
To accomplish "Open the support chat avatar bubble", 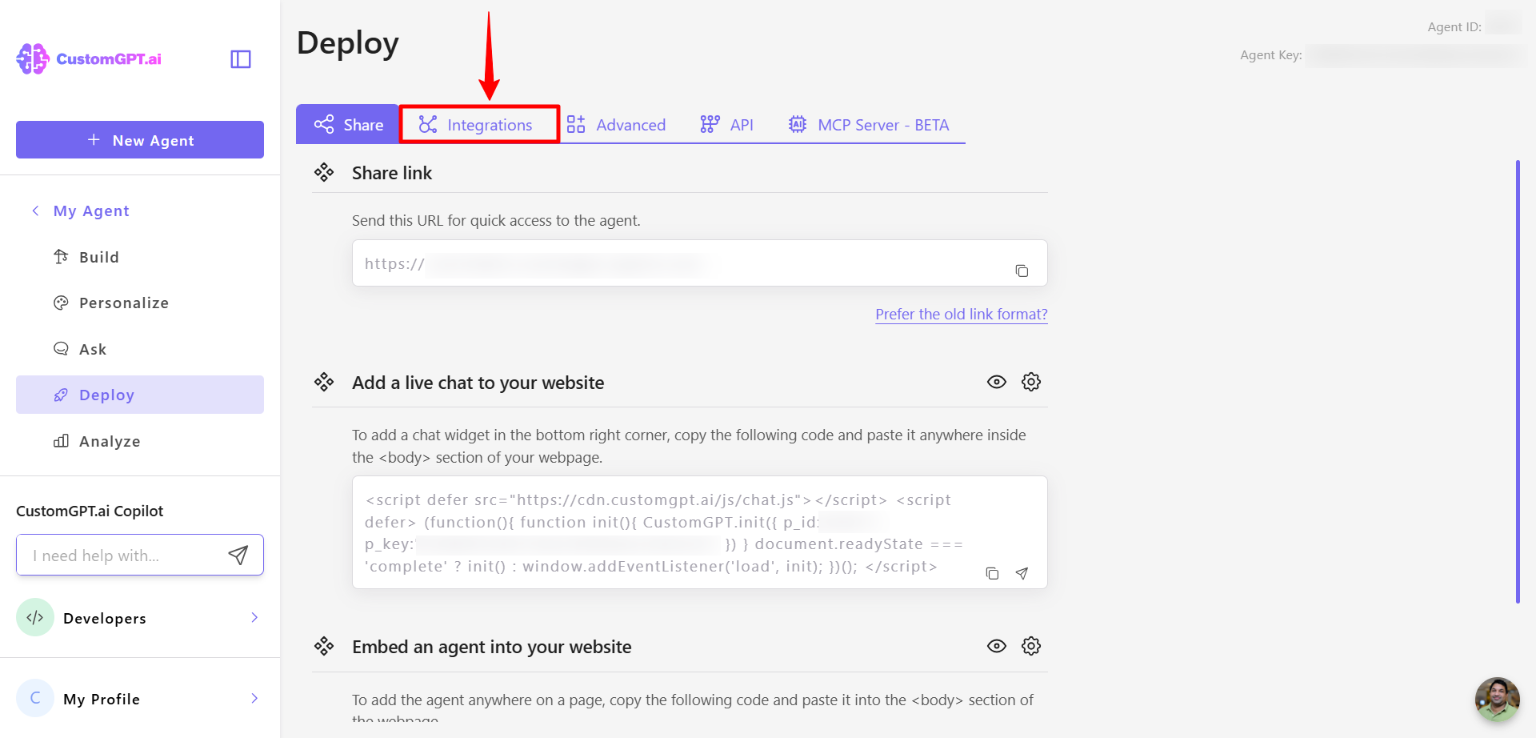I will [1497, 699].
